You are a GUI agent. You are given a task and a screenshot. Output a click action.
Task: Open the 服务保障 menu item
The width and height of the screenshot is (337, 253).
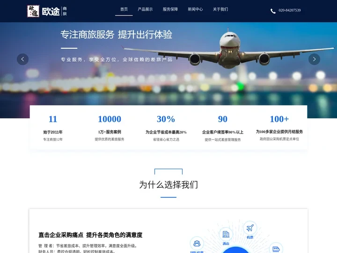(x=170, y=9)
